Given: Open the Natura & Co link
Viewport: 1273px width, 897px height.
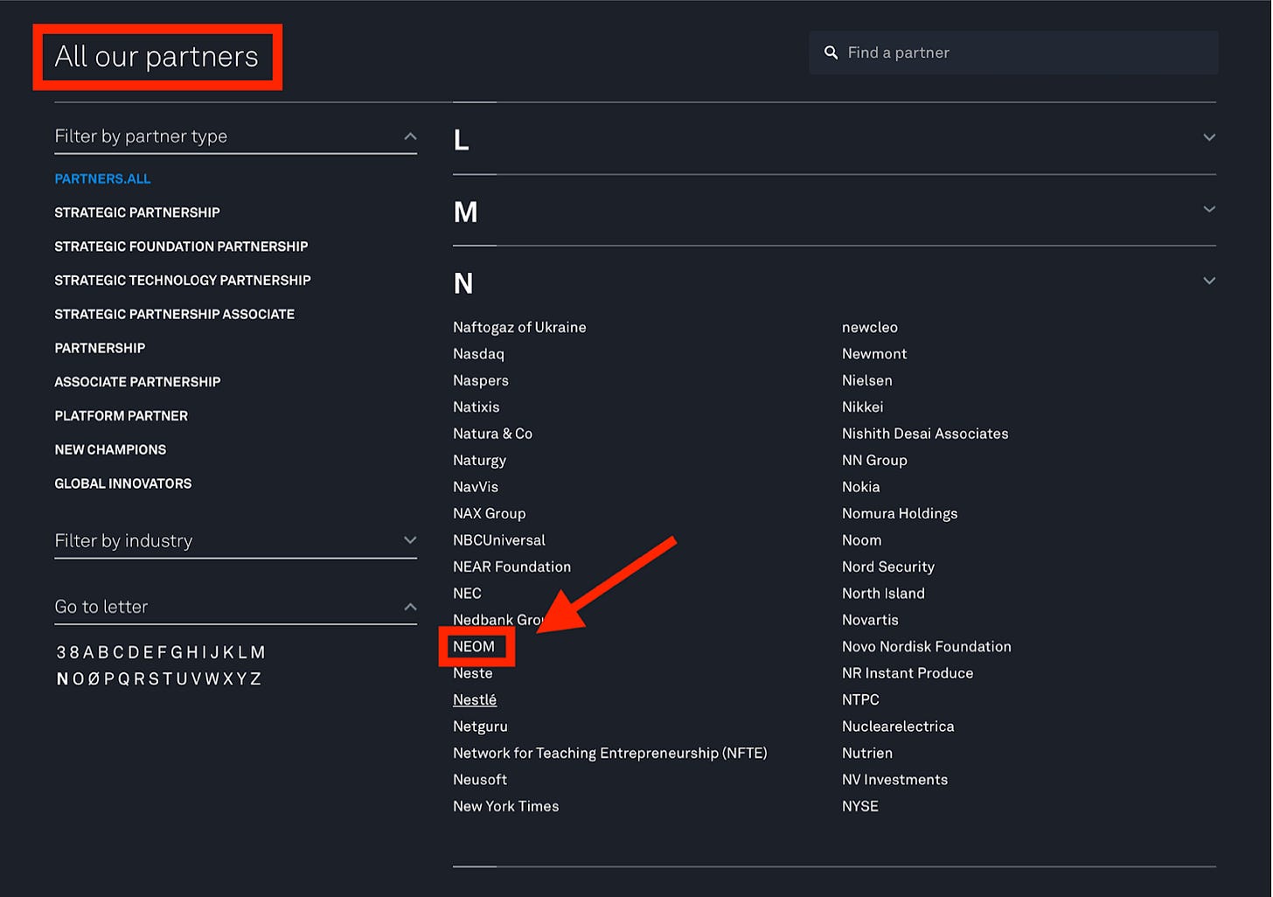Looking at the screenshot, I should [492, 434].
